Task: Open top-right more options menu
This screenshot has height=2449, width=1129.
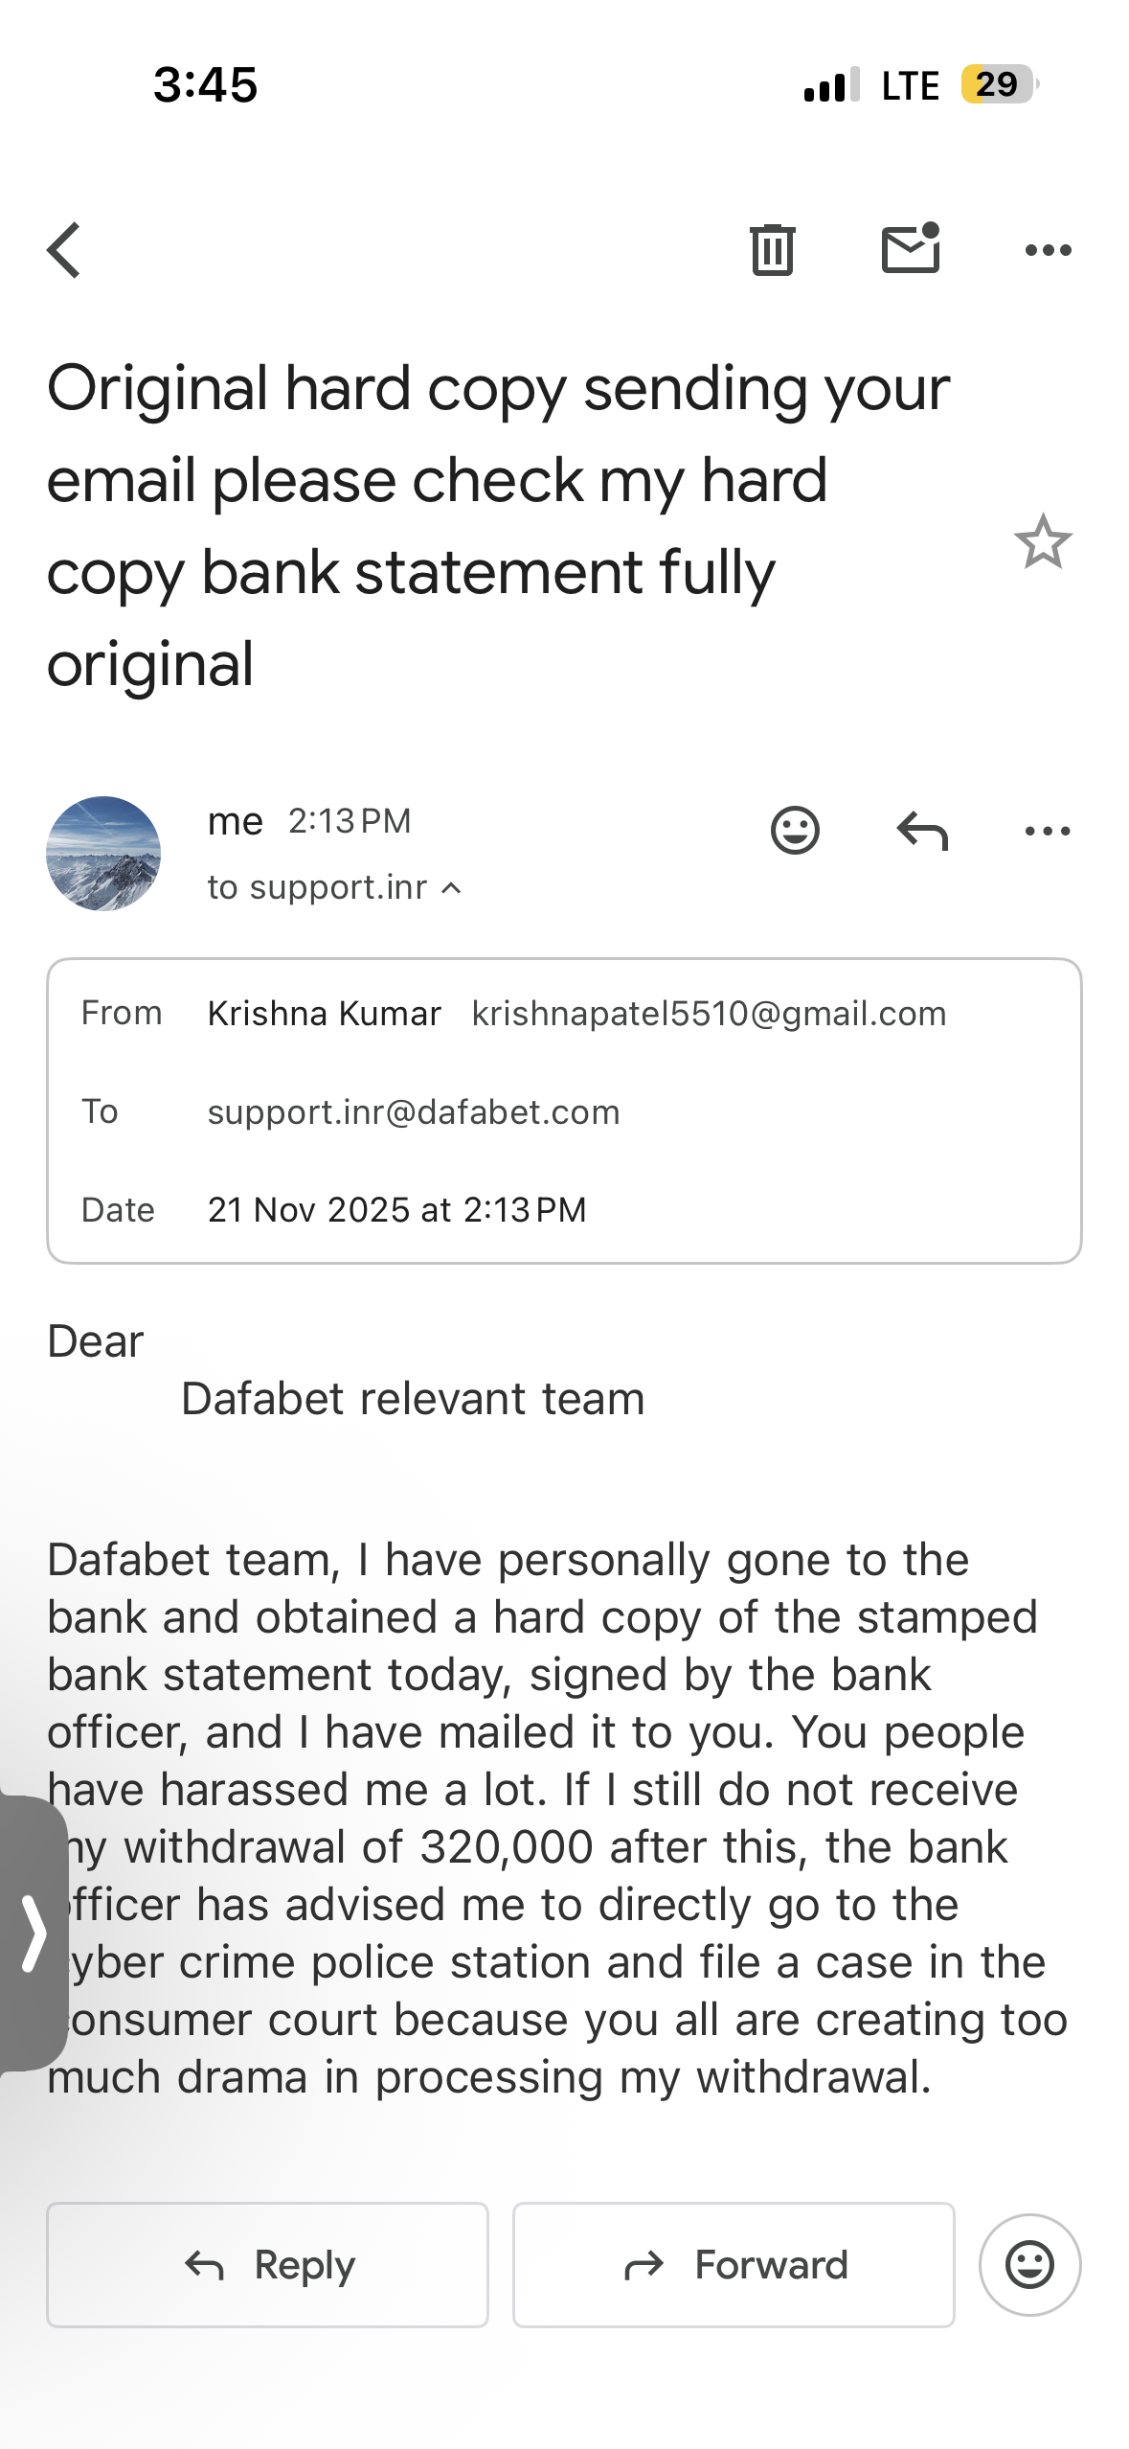Action: 1048,250
